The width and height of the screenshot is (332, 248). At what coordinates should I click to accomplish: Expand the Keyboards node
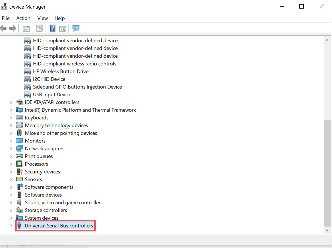(11, 118)
